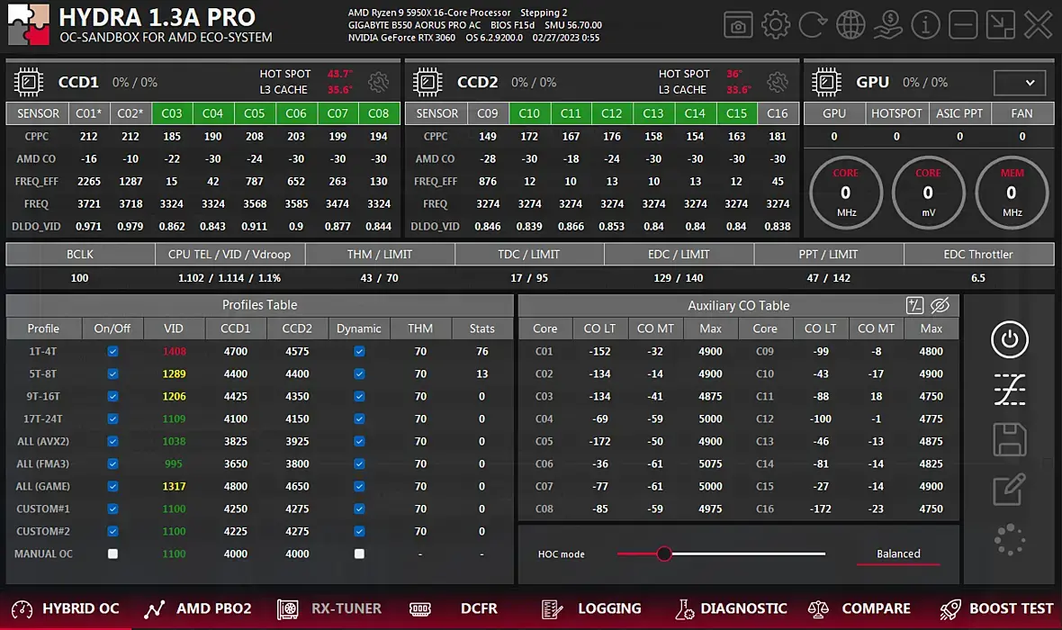
Task: Open the COMPARE tab
Action: [x=859, y=608]
